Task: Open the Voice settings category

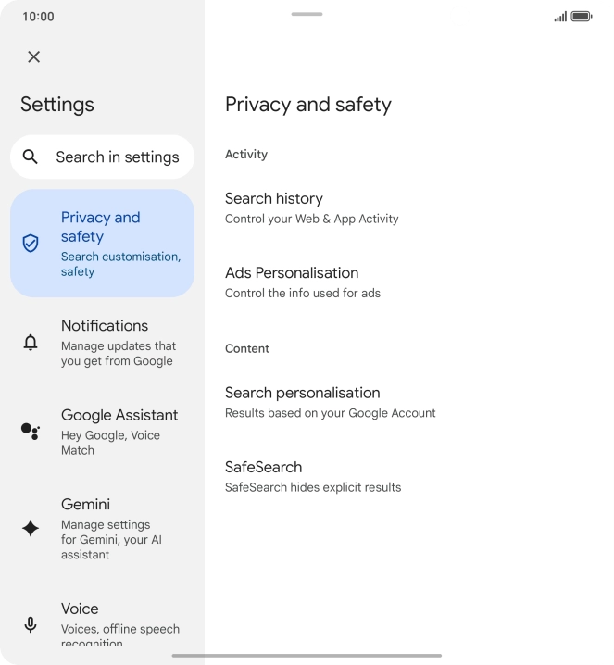Action: coord(119,624)
